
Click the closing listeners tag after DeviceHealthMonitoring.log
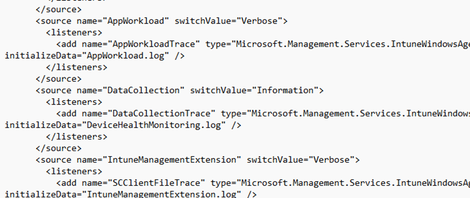click(76, 136)
